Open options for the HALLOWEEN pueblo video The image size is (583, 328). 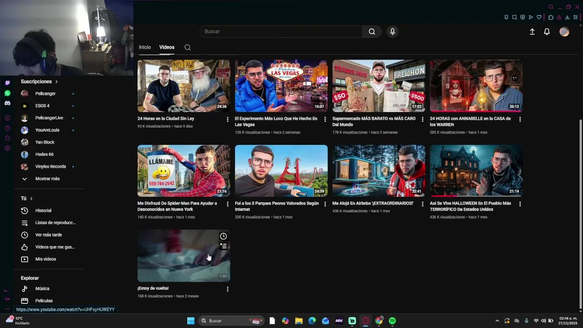[x=520, y=204]
